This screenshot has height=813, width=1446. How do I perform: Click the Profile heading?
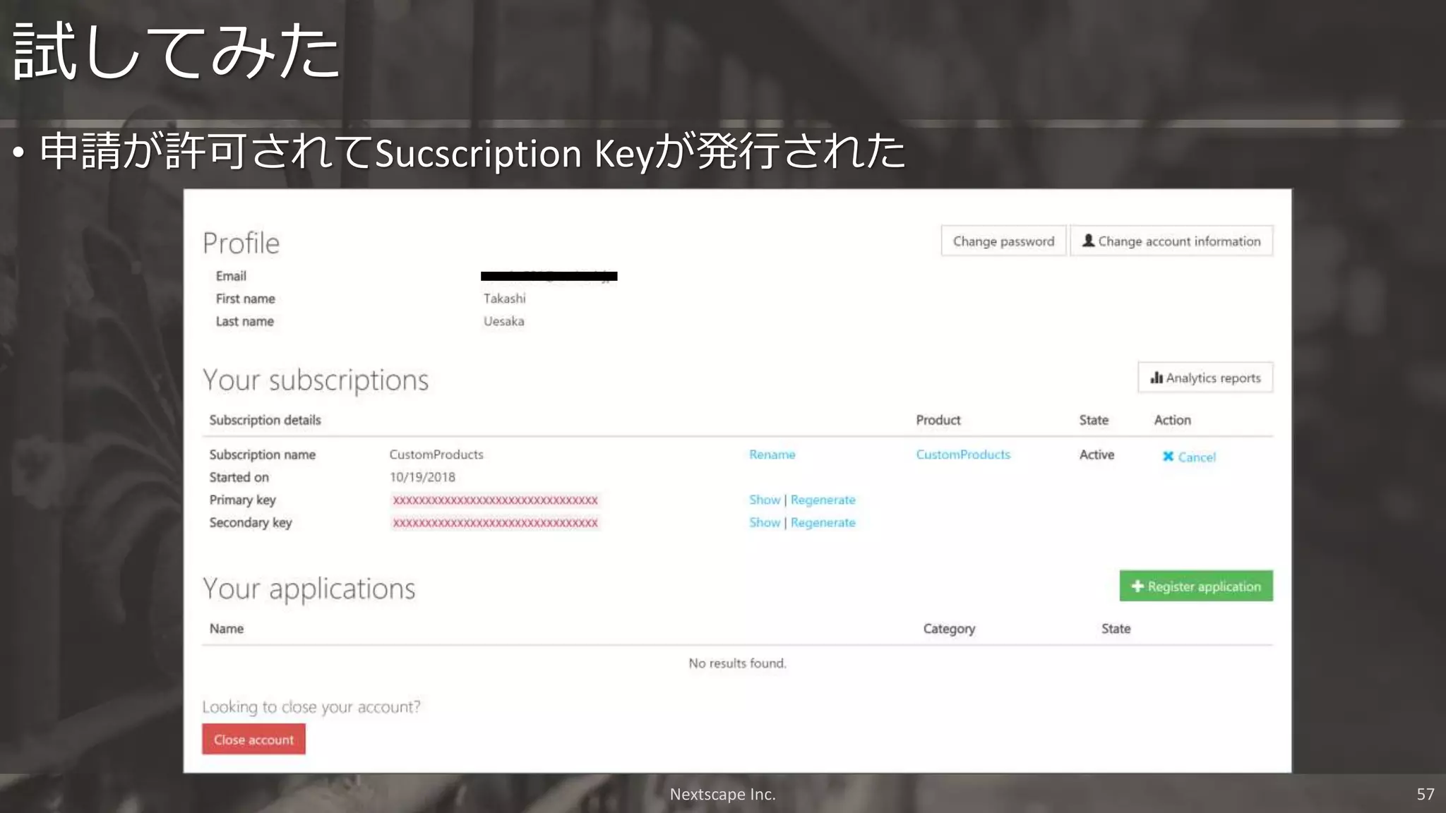coord(241,243)
